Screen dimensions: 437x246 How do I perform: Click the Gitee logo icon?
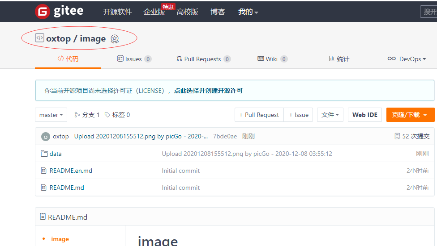(x=42, y=12)
